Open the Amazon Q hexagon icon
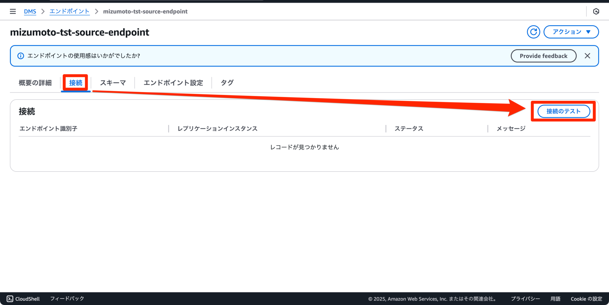The image size is (609, 305). click(596, 11)
